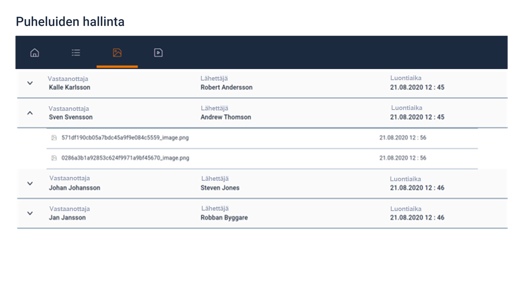Click sender Robban Byggare
Image resolution: width=524 pixels, height=301 pixels.
click(224, 218)
